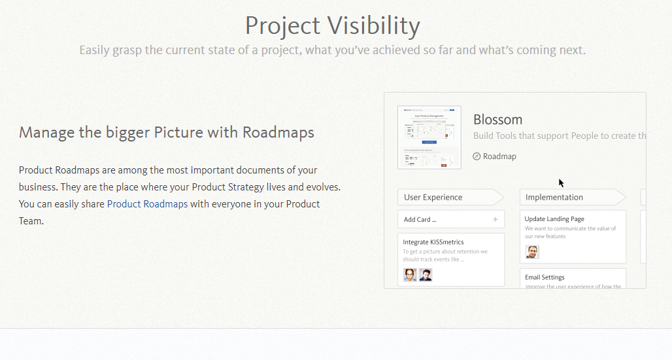Click the Project Visibility heading
This screenshot has height=360, width=672.
pyautogui.click(x=332, y=26)
